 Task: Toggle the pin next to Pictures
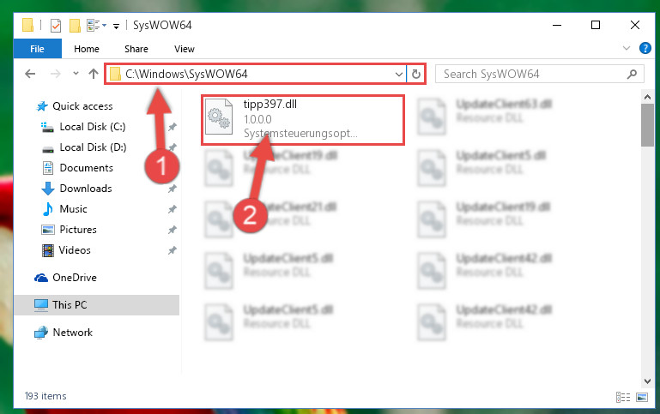coord(173,230)
